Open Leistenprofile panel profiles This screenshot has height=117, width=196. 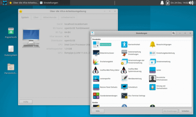click(x=102, y=79)
